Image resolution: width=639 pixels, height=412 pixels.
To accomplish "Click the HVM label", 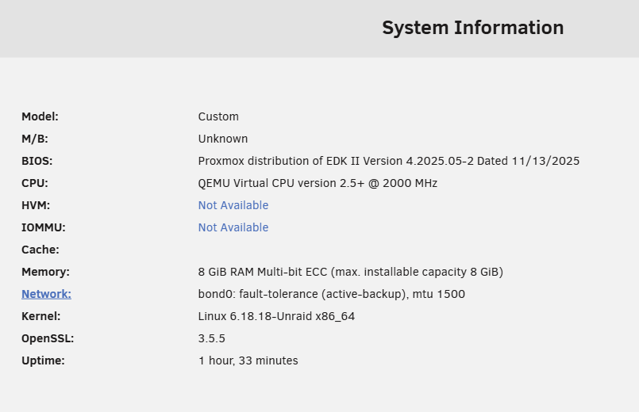I will tap(36, 205).
